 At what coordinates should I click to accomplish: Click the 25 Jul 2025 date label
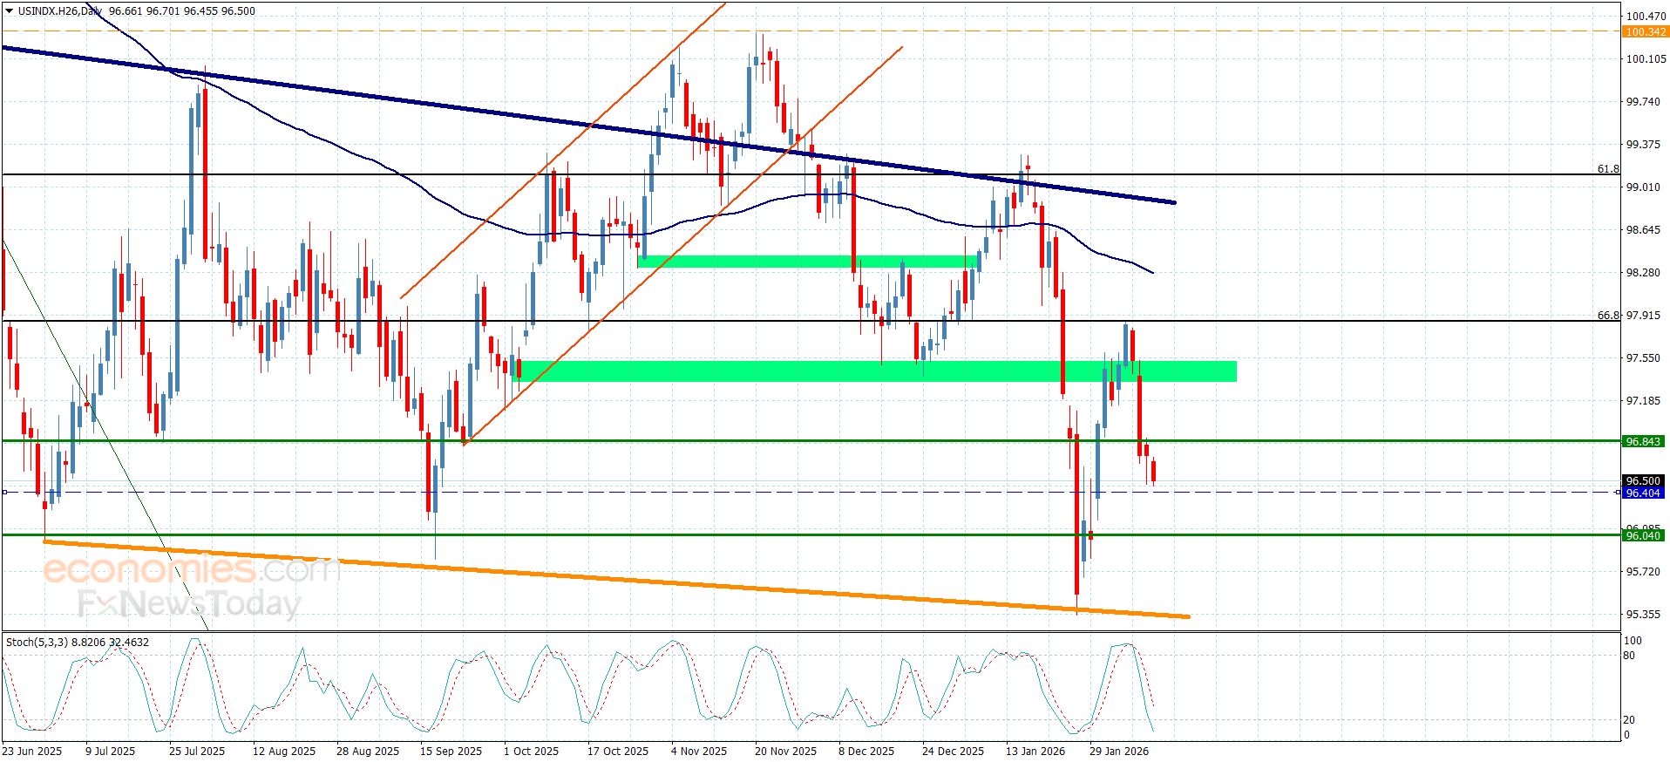click(x=197, y=752)
